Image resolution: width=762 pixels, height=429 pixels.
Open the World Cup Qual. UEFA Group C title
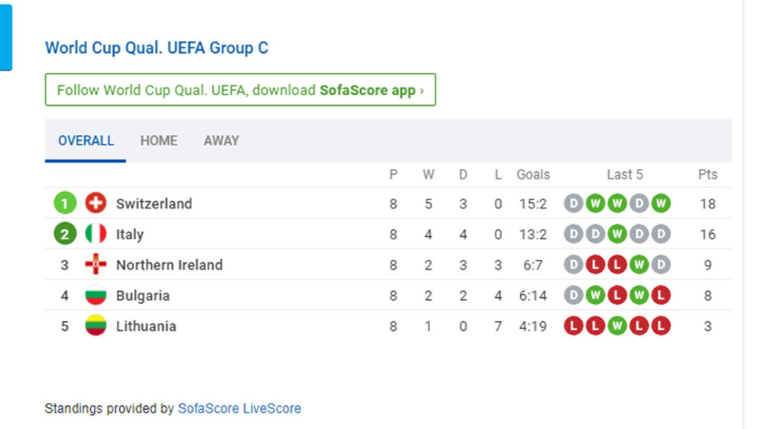tap(156, 48)
